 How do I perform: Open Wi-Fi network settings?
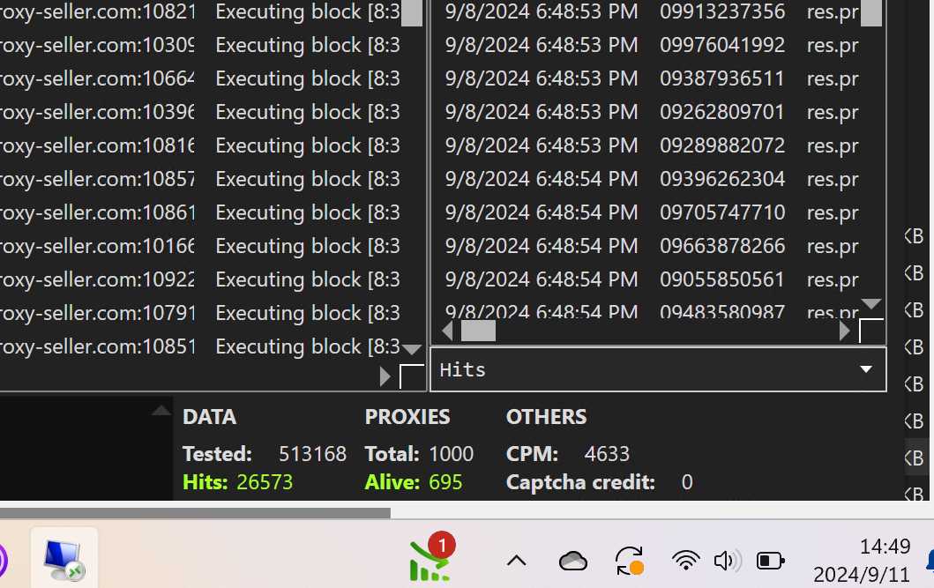coord(685,561)
